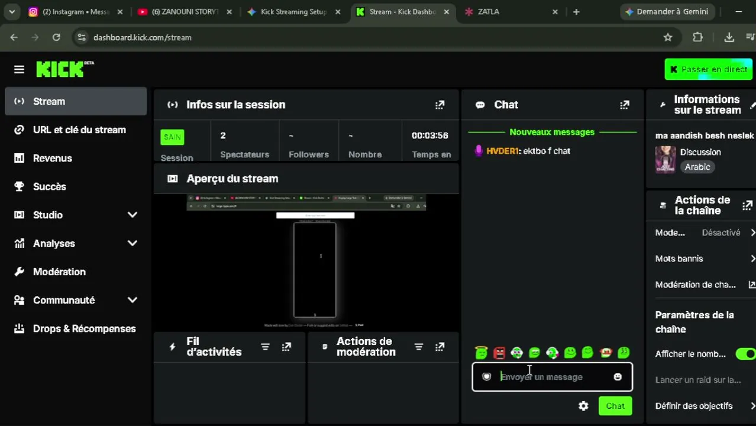Click Lancer un raid sur la chaîne
Viewport: 756px width, 426px height.
698,380
